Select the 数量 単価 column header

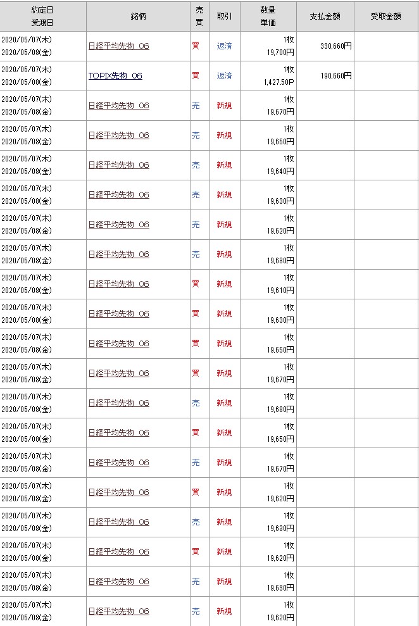coord(268,16)
